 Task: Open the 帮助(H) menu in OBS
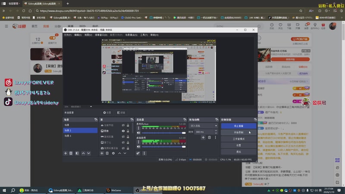[x=154, y=35]
